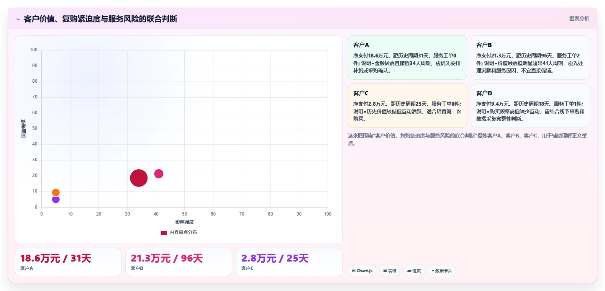Click the 表格 tag chip
The width and height of the screenshot is (605, 291).
(x=390, y=271)
